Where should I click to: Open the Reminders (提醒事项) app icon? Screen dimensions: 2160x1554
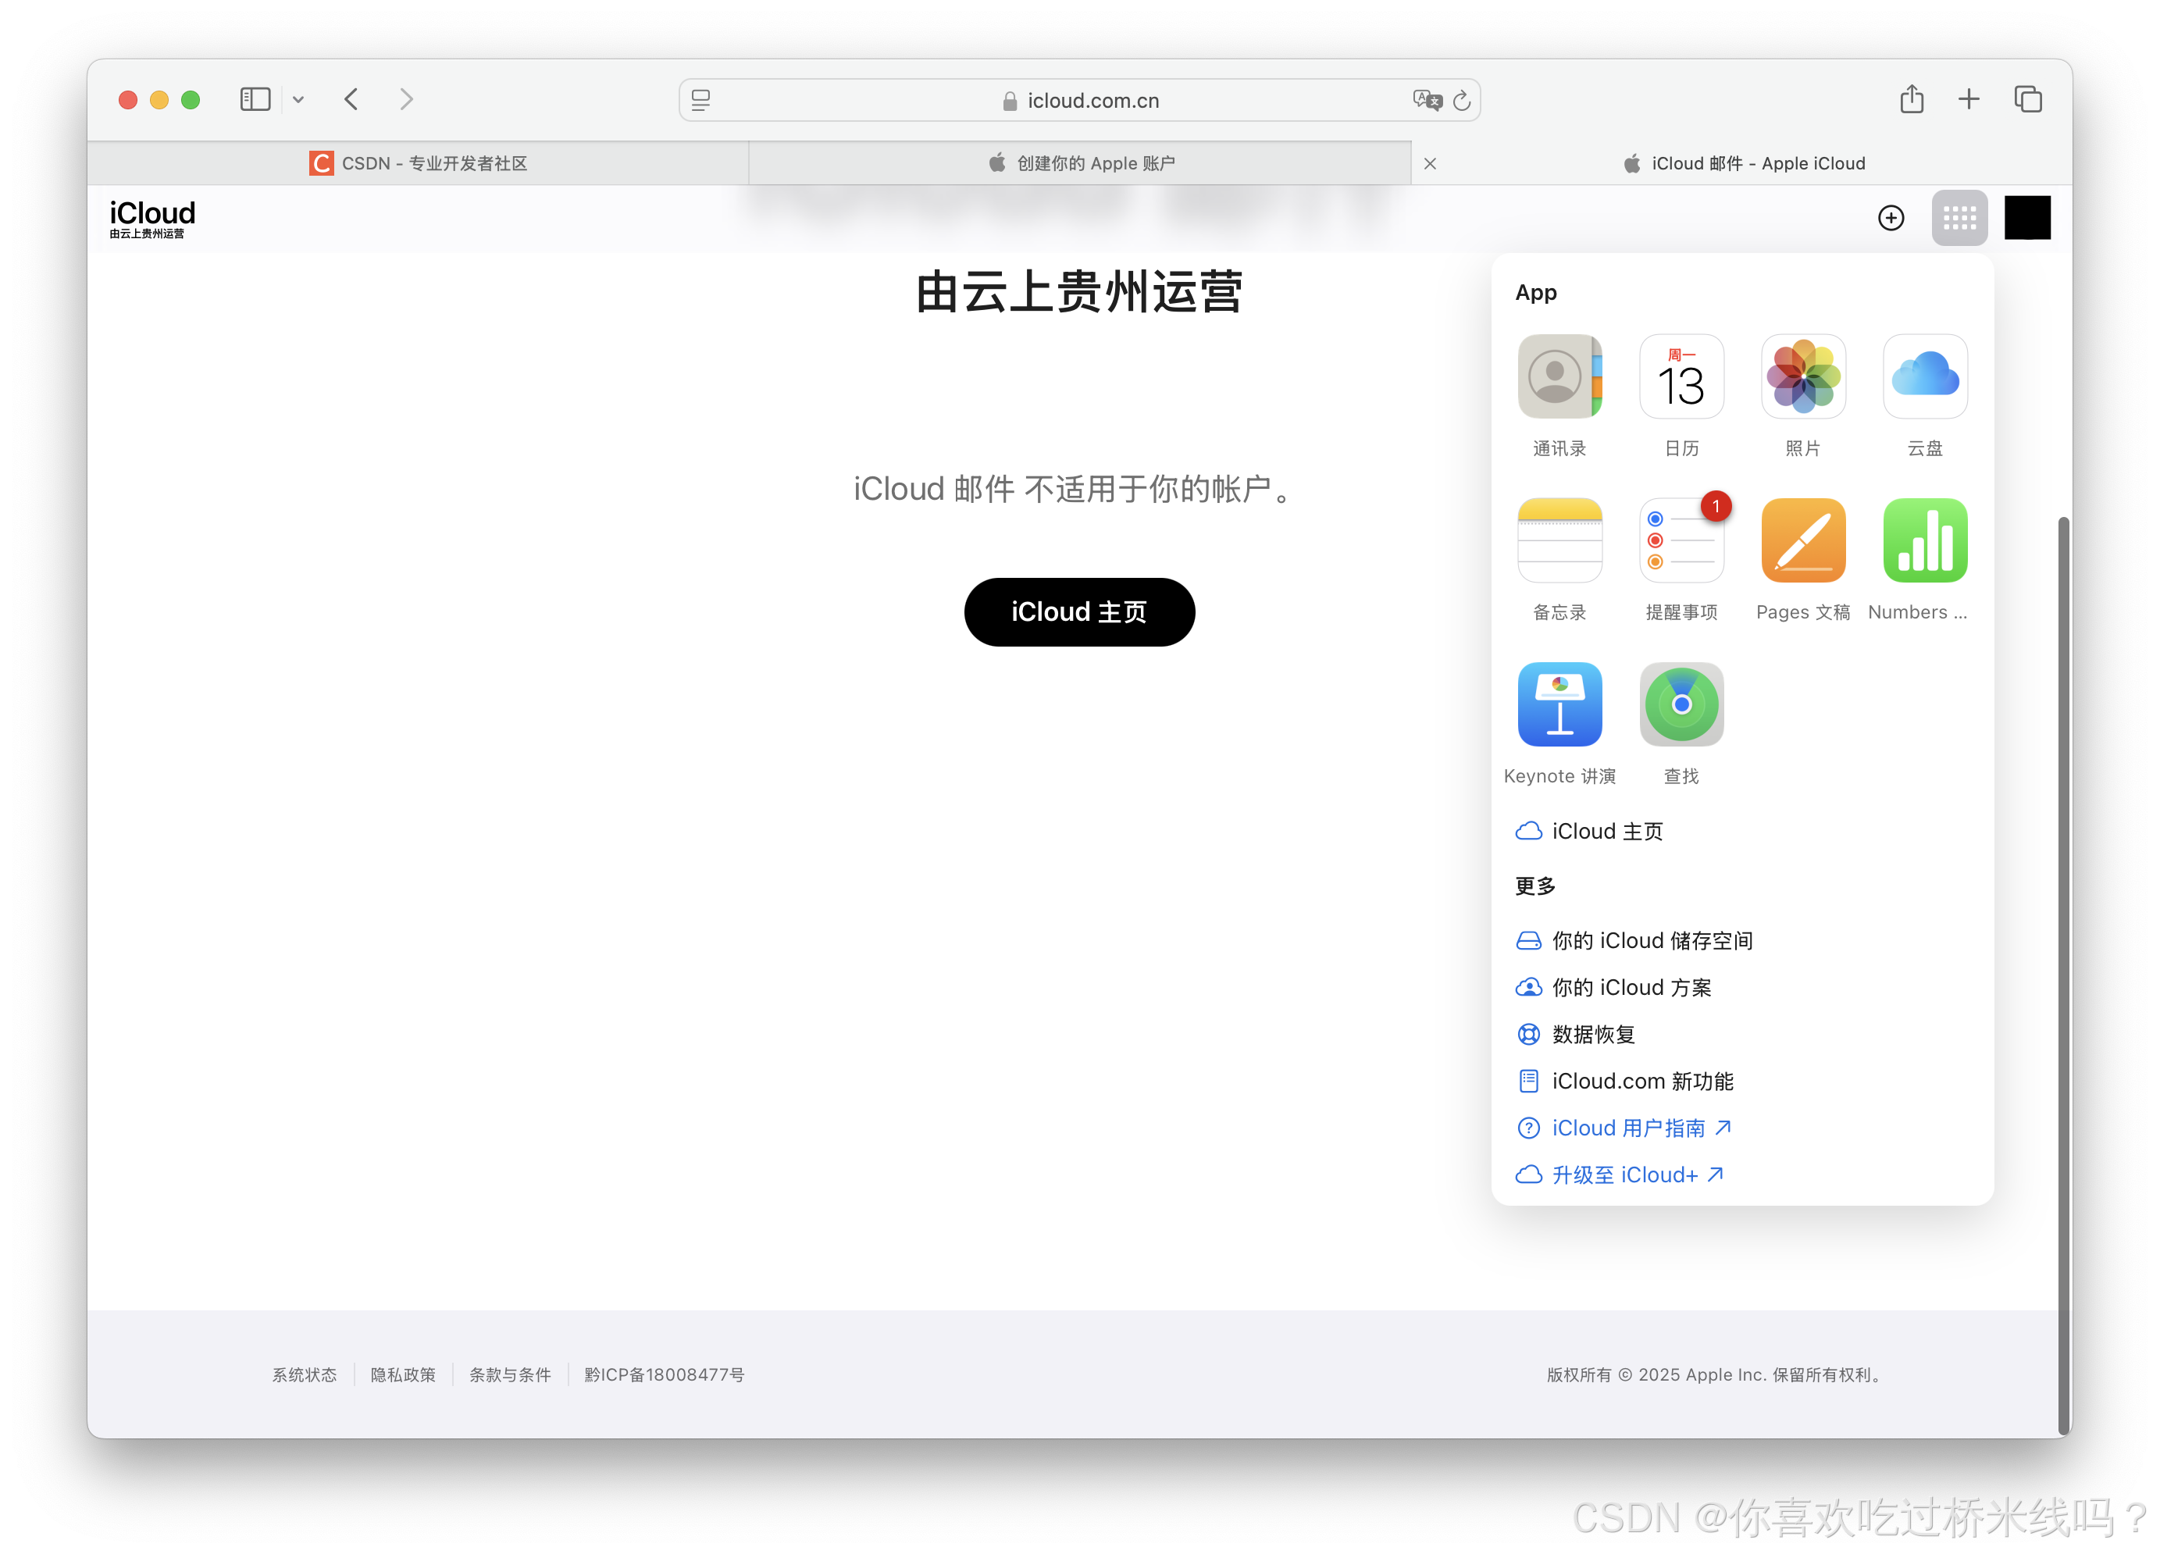(x=1681, y=540)
